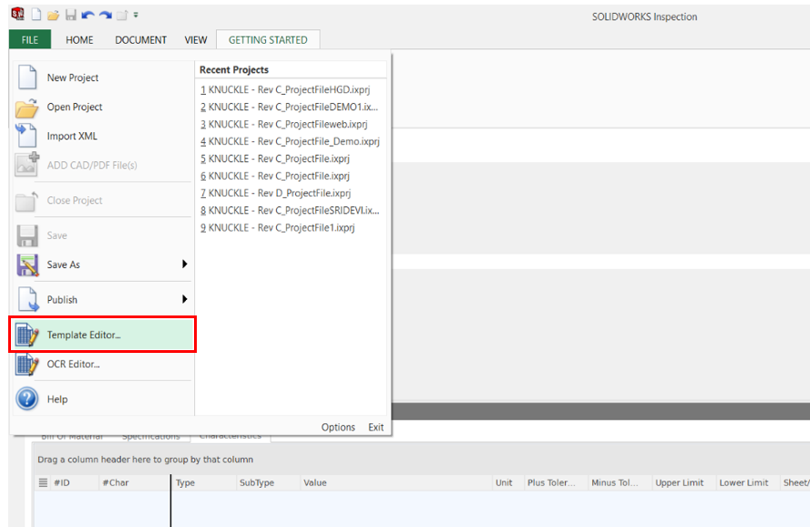Click the SOLIDWORKS app logo icon
Viewport: 810px width, 527px height.
(17, 15)
